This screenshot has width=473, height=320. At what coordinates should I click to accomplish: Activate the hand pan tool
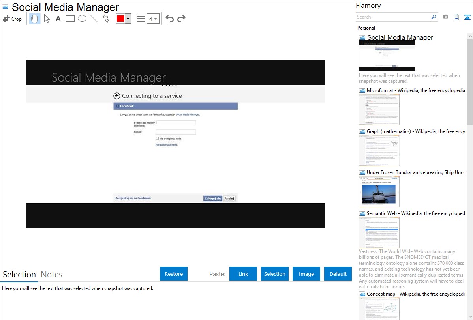[x=34, y=19]
